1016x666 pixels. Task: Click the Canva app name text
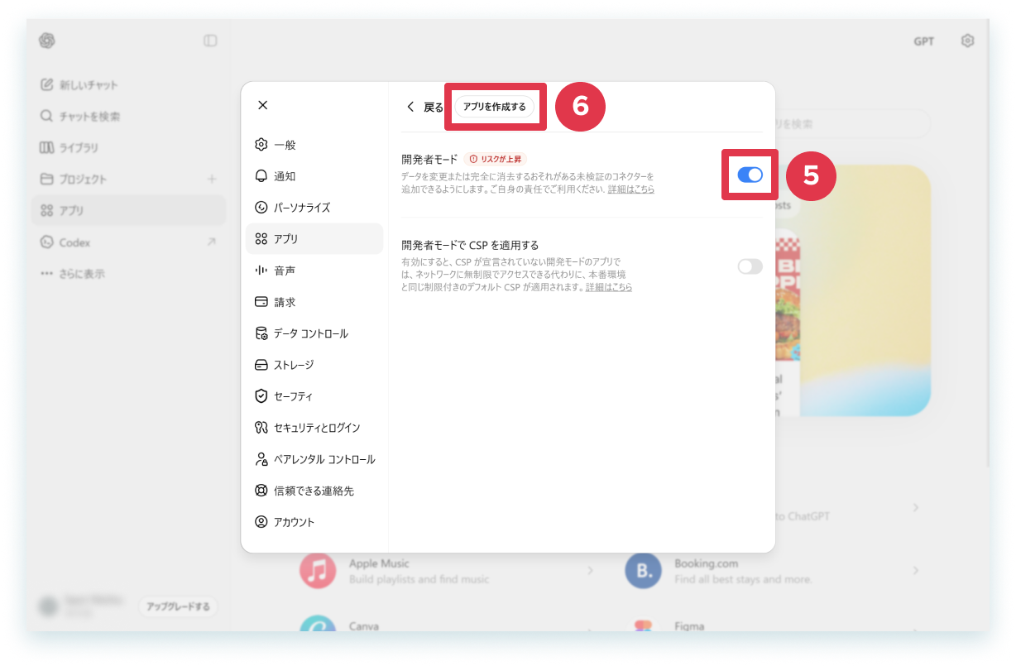(364, 626)
